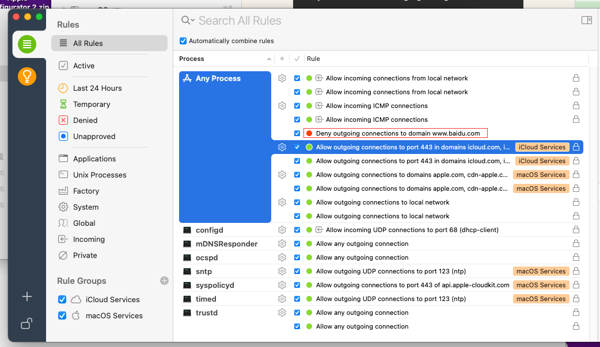The image size is (600, 347).
Task: Open search options dropdown chevron
Action: [192, 20]
